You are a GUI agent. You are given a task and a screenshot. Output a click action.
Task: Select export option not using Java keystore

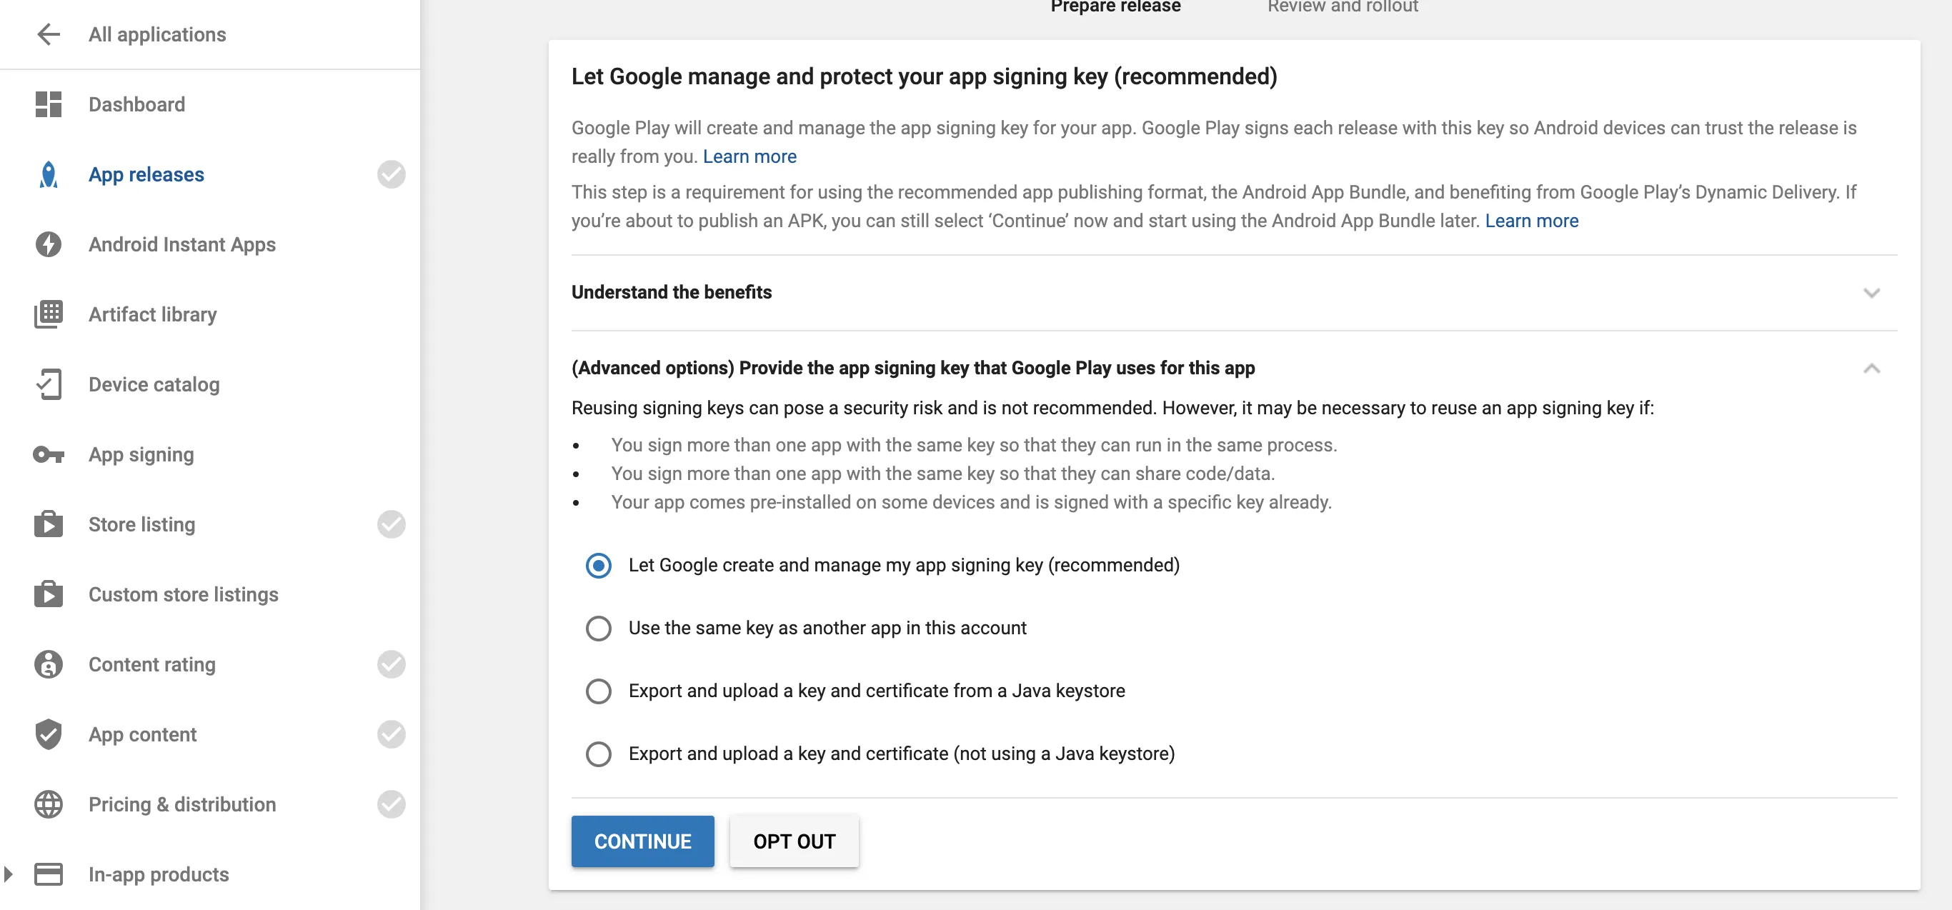[x=599, y=754]
